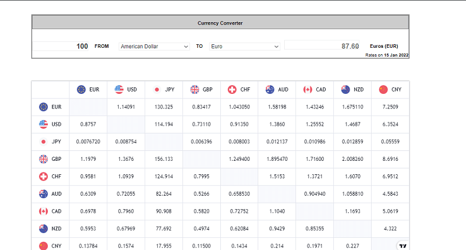Select GBP to NZD rate 2.008260
This screenshot has height=250, width=466.
(x=352, y=159)
